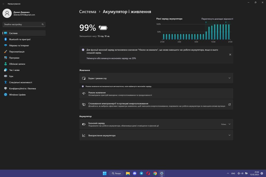Expand Економія заряду section

click(156, 124)
